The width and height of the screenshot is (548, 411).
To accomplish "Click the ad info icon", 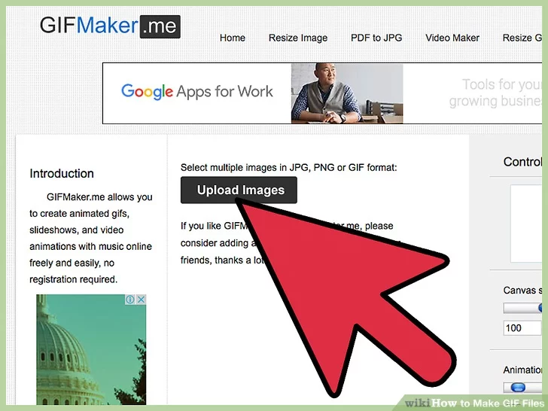I will (x=130, y=300).
